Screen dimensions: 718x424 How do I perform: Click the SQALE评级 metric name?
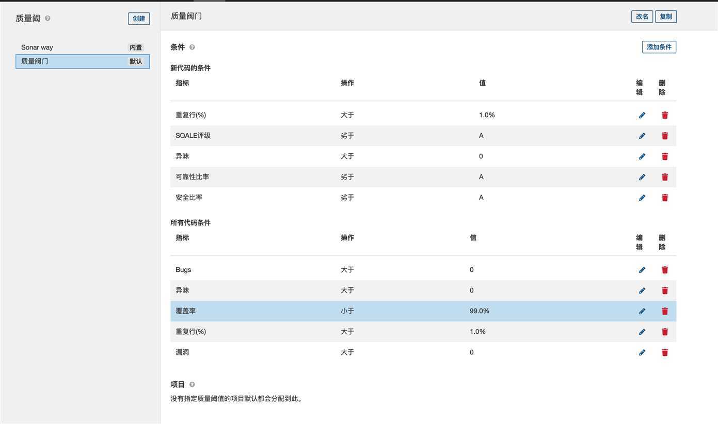[193, 136]
